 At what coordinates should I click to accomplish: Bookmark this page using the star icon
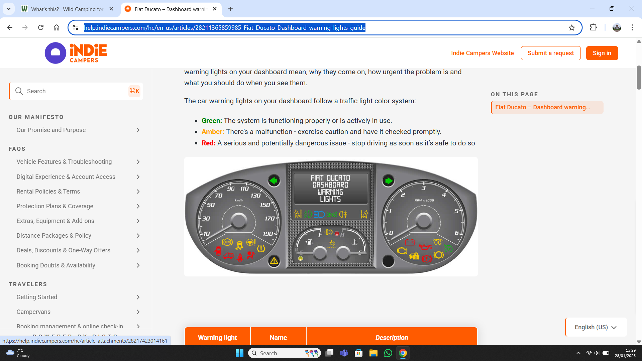click(x=571, y=27)
